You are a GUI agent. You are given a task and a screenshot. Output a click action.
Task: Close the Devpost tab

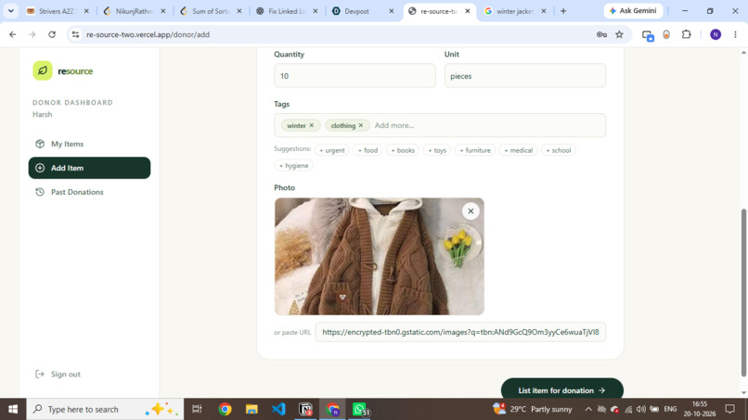pyautogui.click(x=392, y=11)
